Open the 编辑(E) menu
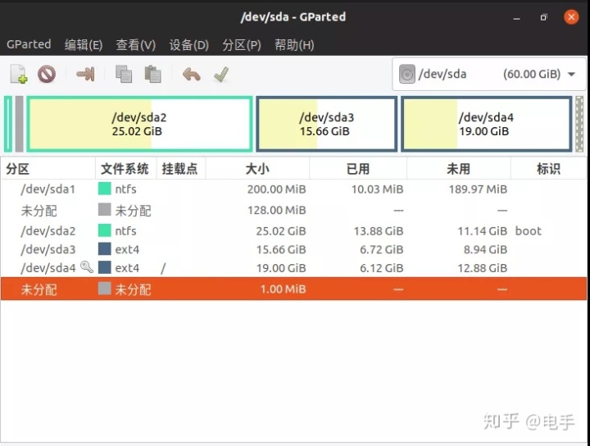 point(83,45)
